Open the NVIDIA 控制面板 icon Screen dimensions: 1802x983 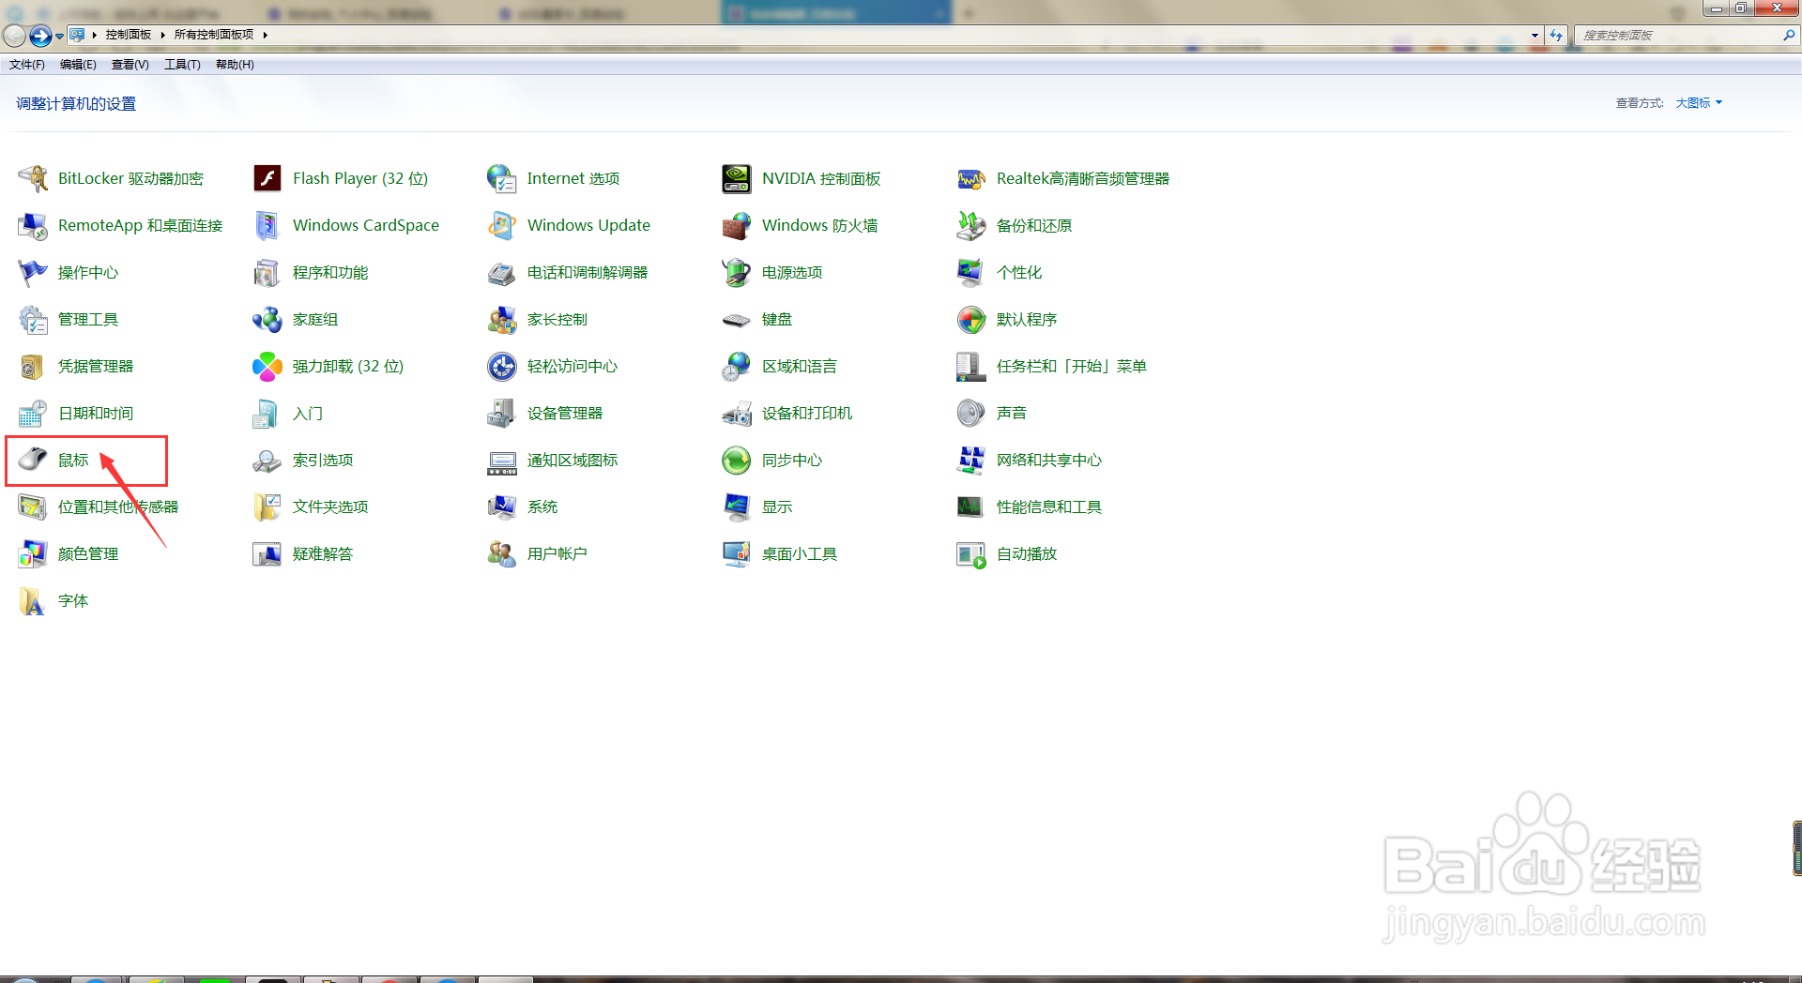coord(737,178)
